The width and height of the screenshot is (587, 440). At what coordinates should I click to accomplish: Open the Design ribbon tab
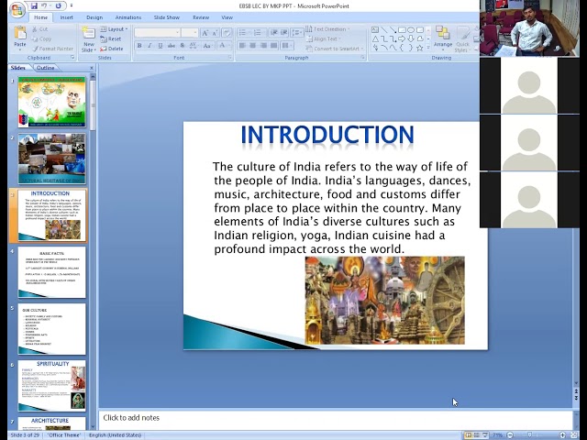point(94,17)
